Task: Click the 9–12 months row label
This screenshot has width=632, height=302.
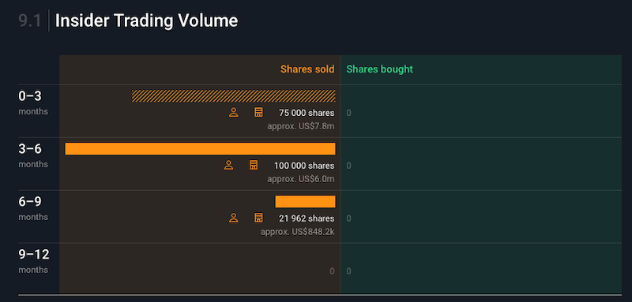Action: (x=34, y=260)
